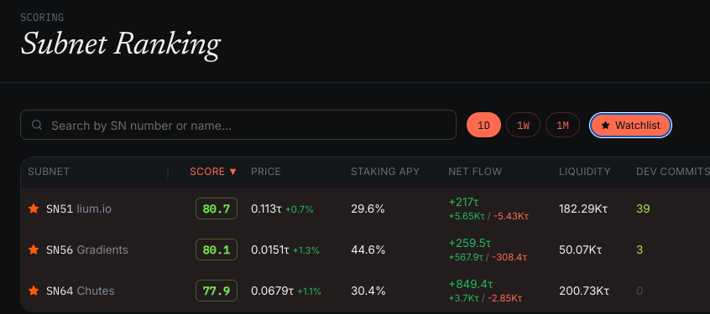Image resolution: width=710 pixels, height=314 pixels.
Task: Focus the subnet search field
Action: click(x=238, y=125)
